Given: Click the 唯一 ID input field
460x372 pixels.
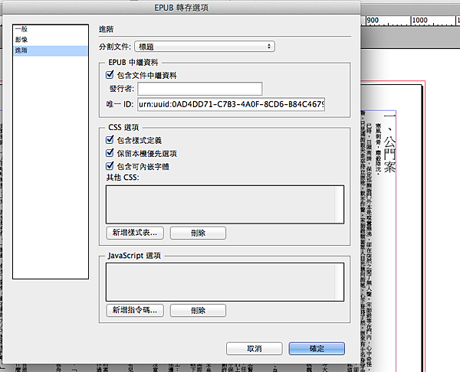Looking at the screenshot, I should pyautogui.click(x=232, y=104).
